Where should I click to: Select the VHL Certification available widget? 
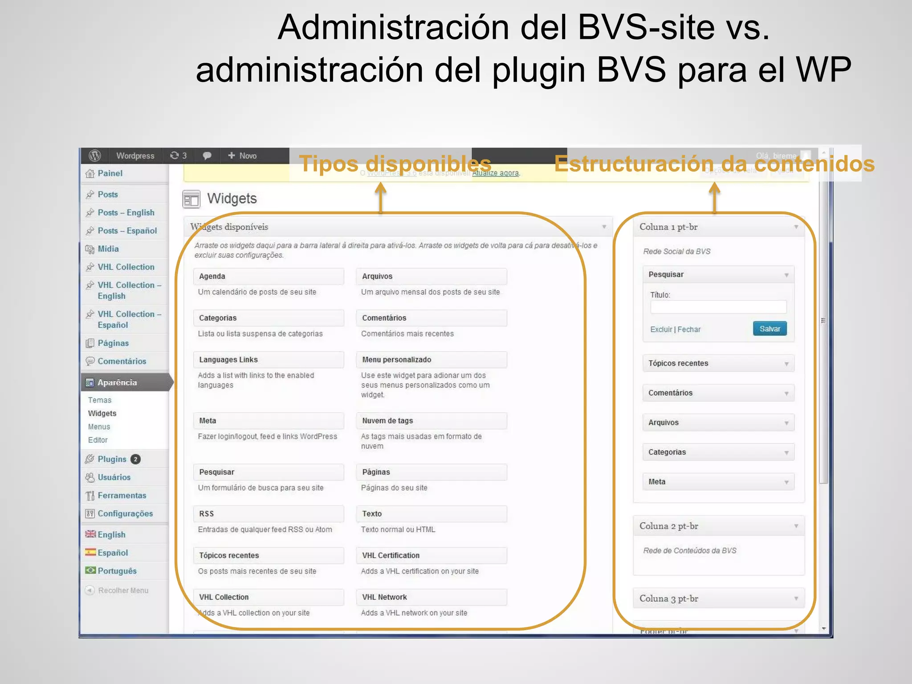[x=432, y=556]
